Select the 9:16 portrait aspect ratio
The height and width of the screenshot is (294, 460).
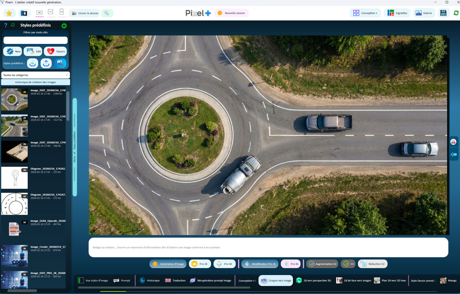pyautogui.click(x=61, y=12)
